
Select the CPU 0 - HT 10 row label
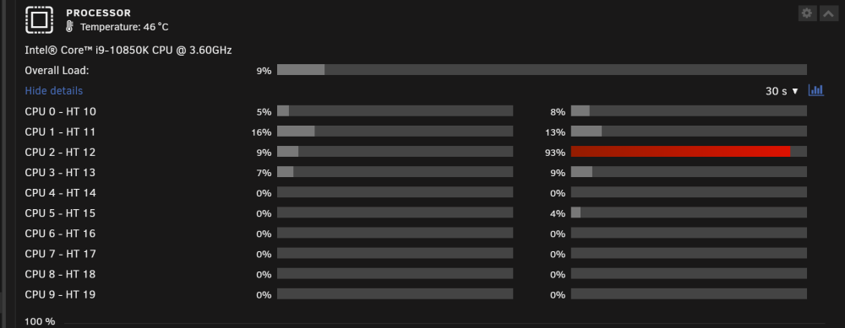(x=60, y=111)
